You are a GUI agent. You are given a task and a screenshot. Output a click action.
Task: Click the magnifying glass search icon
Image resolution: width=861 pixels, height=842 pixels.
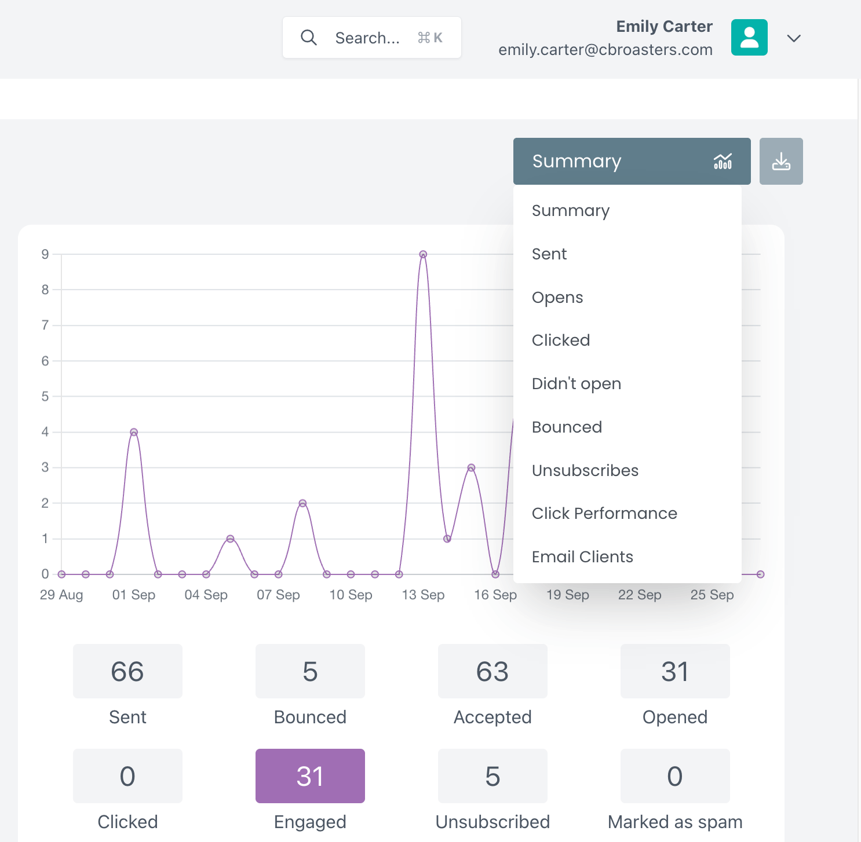pyautogui.click(x=309, y=38)
